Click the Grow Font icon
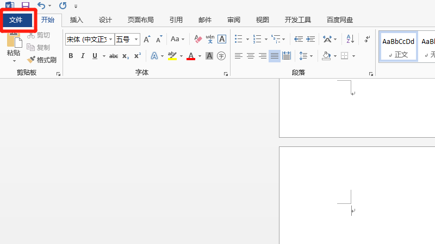Image resolution: width=435 pixels, height=244 pixels. click(147, 39)
